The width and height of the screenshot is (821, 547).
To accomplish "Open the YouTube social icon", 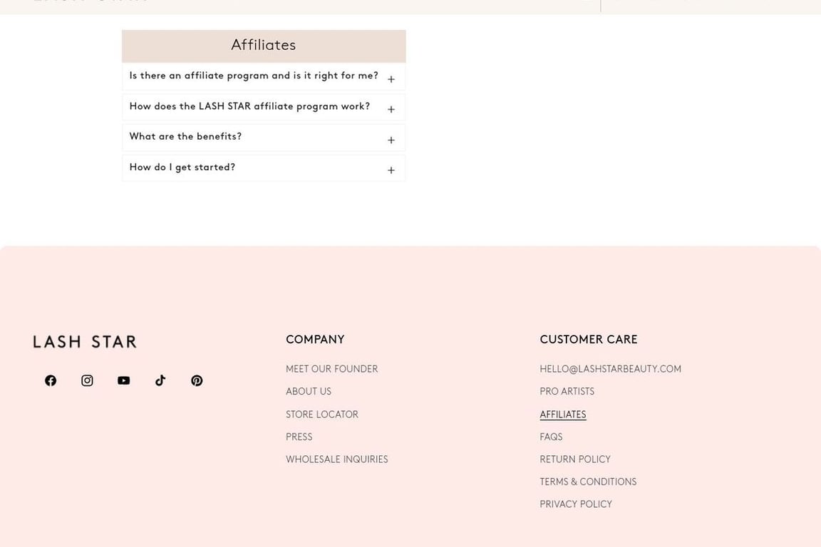I will point(123,380).
